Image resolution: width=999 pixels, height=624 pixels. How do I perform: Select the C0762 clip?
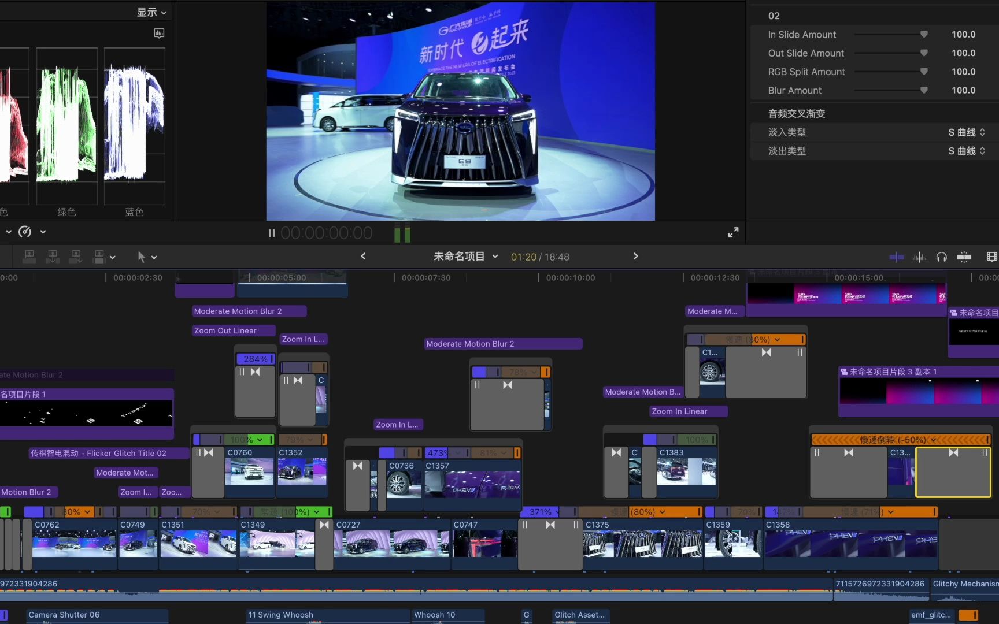74,544
